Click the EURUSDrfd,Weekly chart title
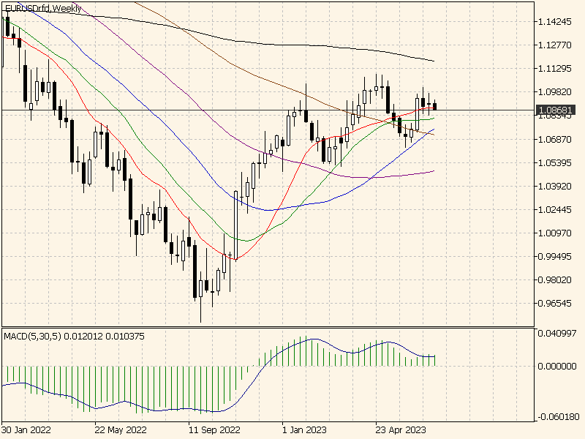The image size is (585, 439). click(x=43, y=8)
